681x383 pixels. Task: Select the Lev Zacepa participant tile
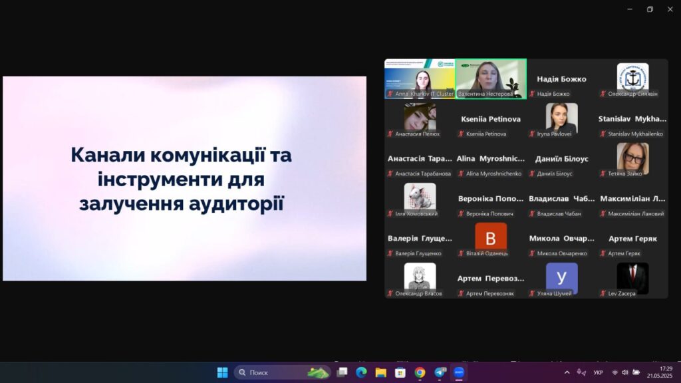tap(632, 279)
